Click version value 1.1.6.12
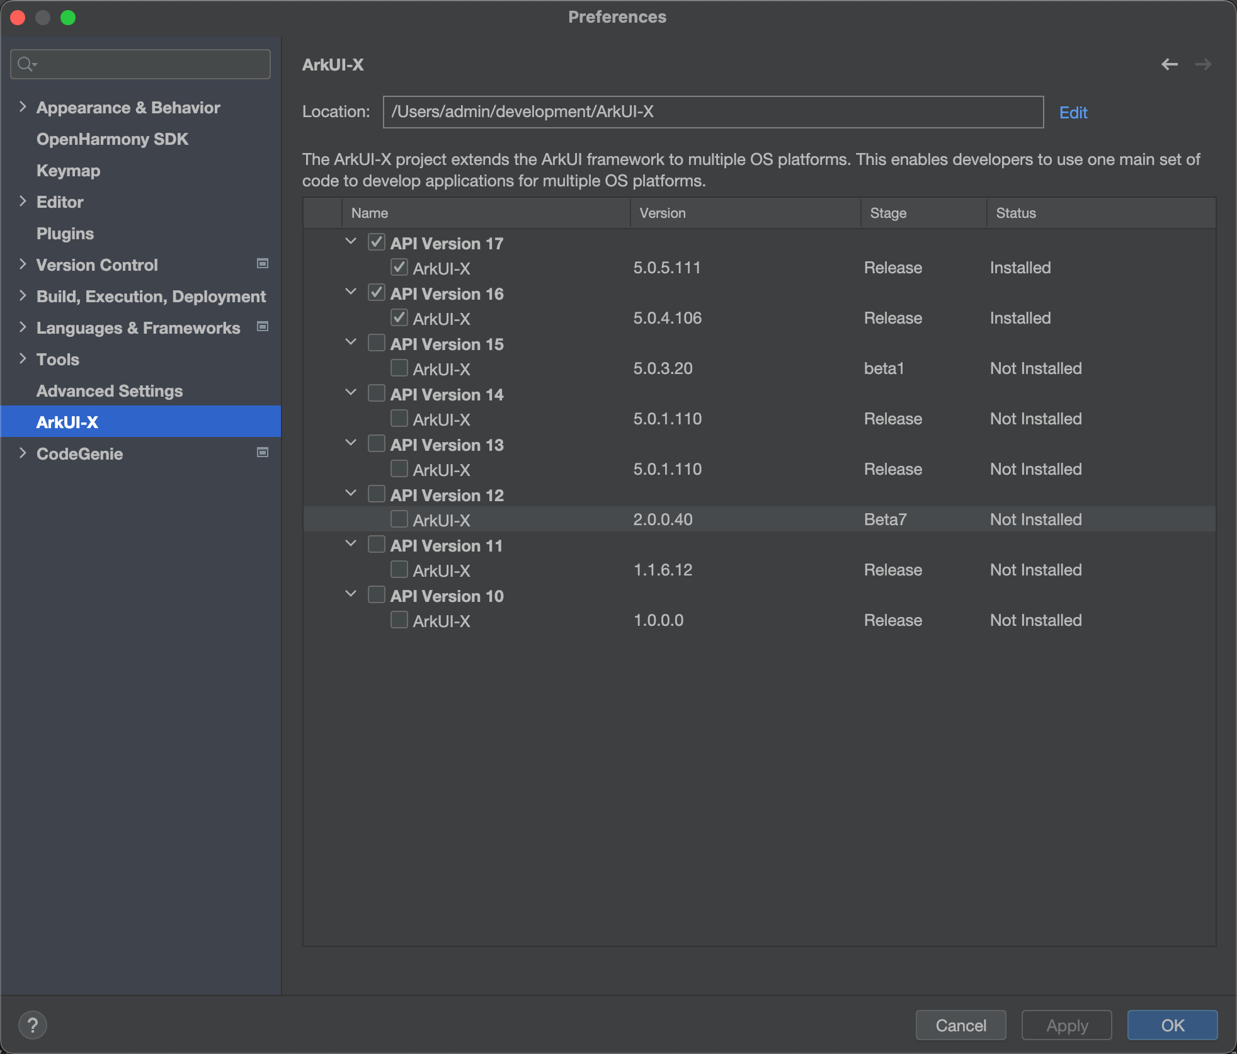The height and width of the screenshot is (1054, 1237). click(x=663, y=570)
